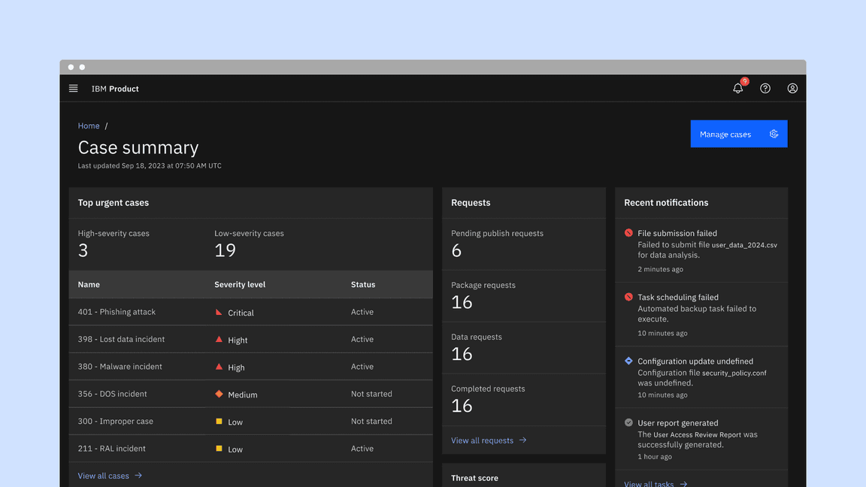Open the hamburger navigation menu
866x487 pixels.
click(73, 88)
